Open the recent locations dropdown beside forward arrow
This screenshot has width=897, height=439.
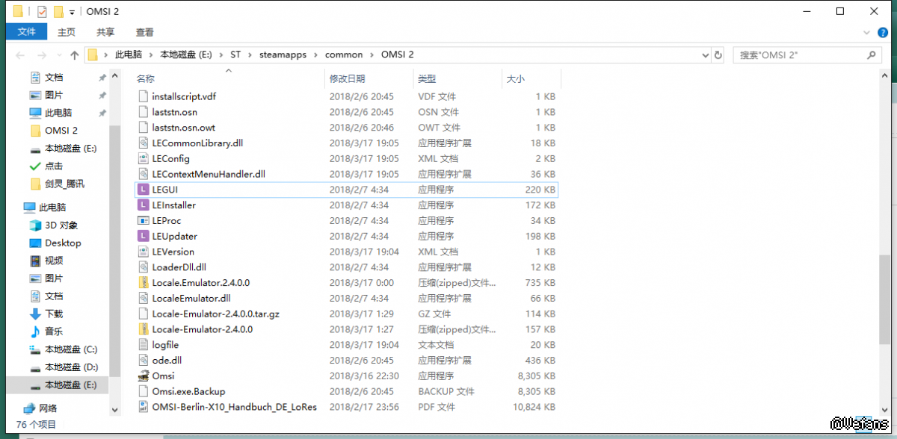[58, 55]
